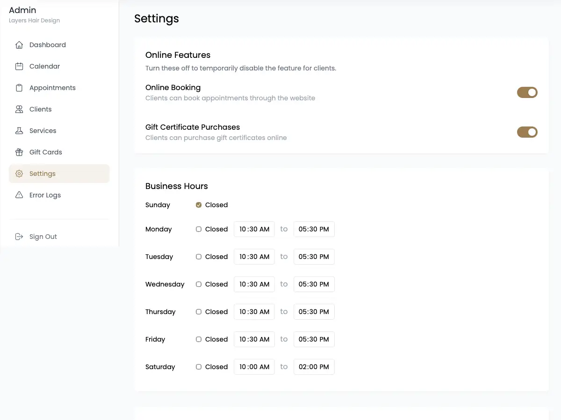Click the Gift Cards icon
Viewport: 561px width, 420px height.
click(19, 152)
